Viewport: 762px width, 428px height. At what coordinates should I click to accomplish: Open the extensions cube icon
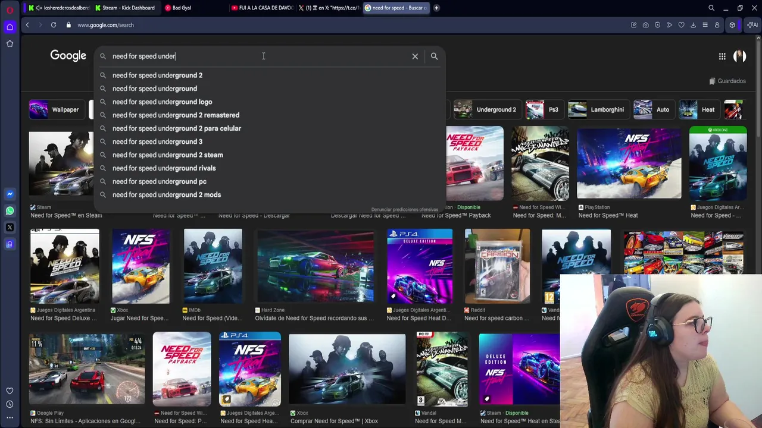click(x=732, y=25)
